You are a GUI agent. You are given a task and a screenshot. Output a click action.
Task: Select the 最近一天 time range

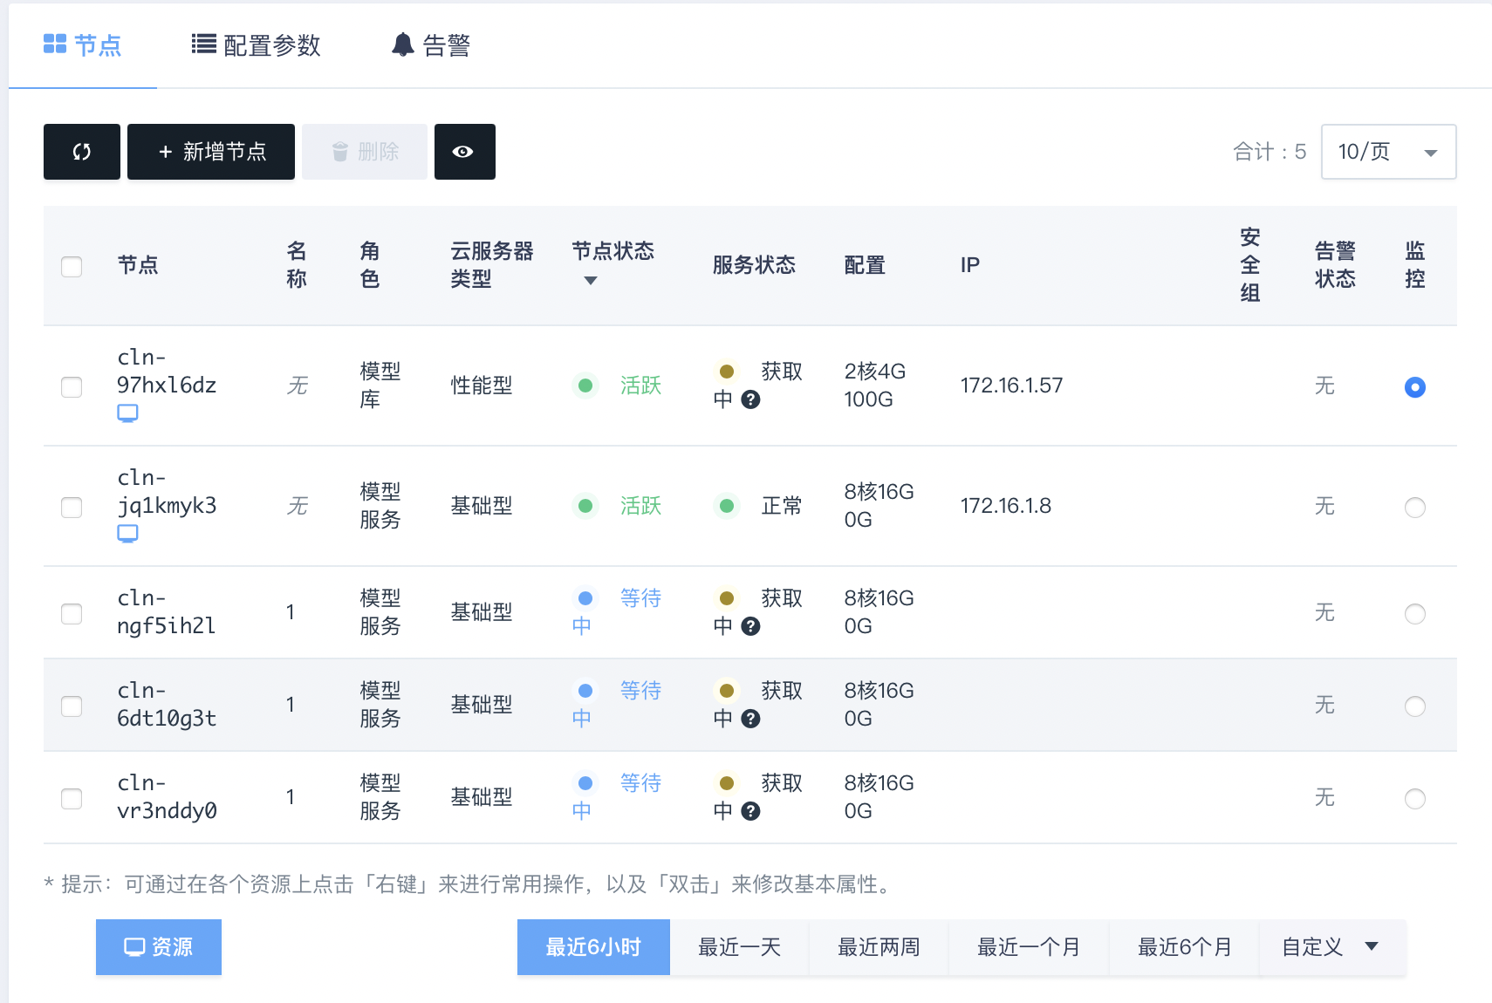[740, 947]
